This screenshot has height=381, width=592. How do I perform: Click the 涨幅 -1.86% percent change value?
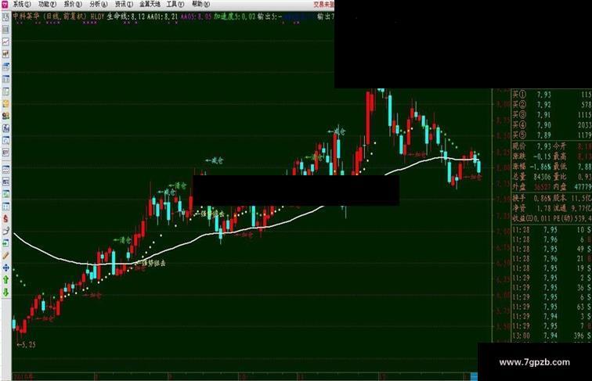point(539,167)
